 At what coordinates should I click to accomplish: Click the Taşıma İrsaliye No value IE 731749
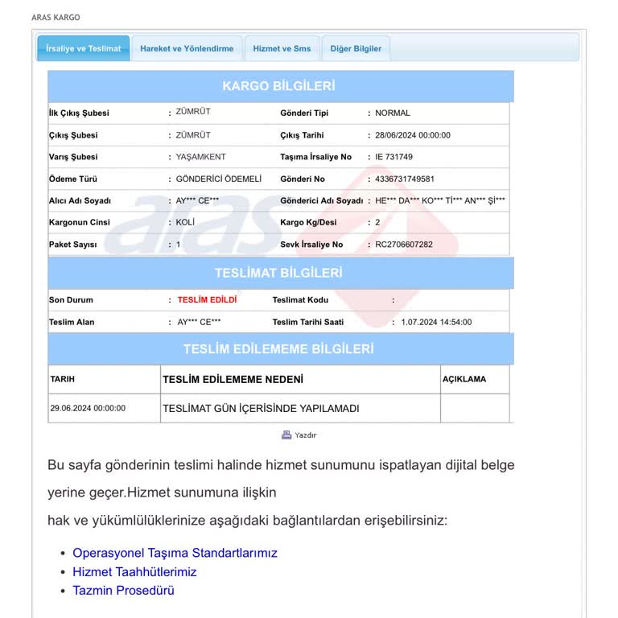pyautogui.click(x=393, y=157)
